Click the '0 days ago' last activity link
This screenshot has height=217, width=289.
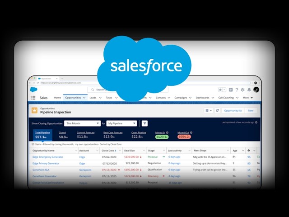pyautogui.click(x=174, y=163)
